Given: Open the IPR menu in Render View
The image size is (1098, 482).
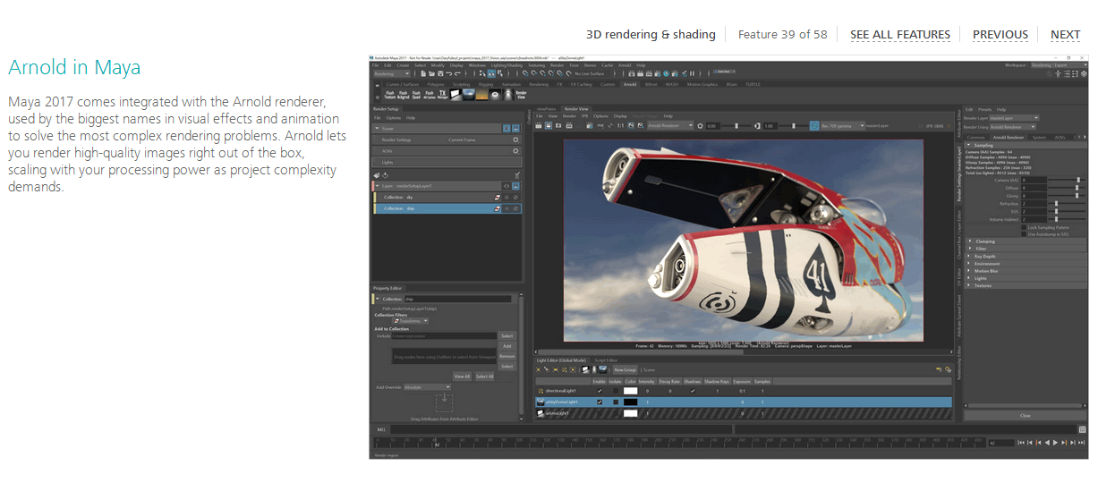Looking at the screenshot, I should pos(584,116).
